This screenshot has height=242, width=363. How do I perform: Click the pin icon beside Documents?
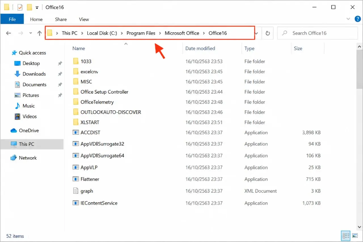click(x=60, y=85)
